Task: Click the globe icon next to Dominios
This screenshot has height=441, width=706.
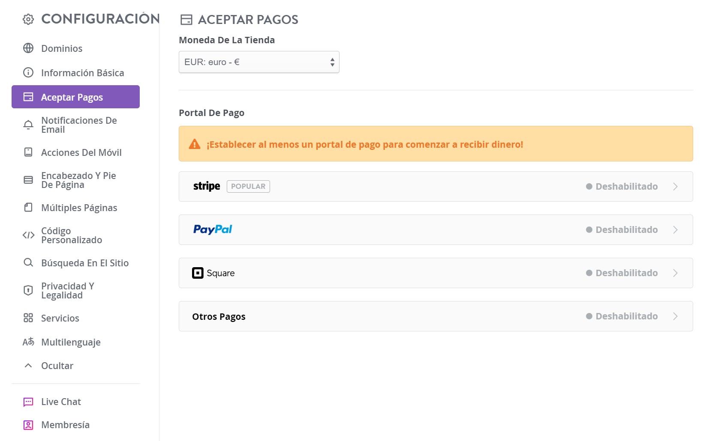Action: point(28,48)
